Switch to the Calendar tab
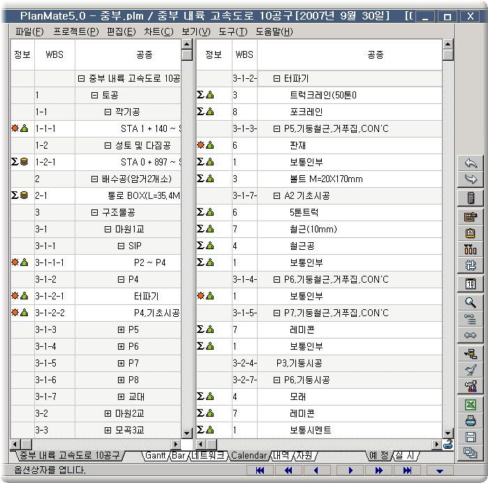488x483 pixels. pyautogui.click(x=249, y=456)
